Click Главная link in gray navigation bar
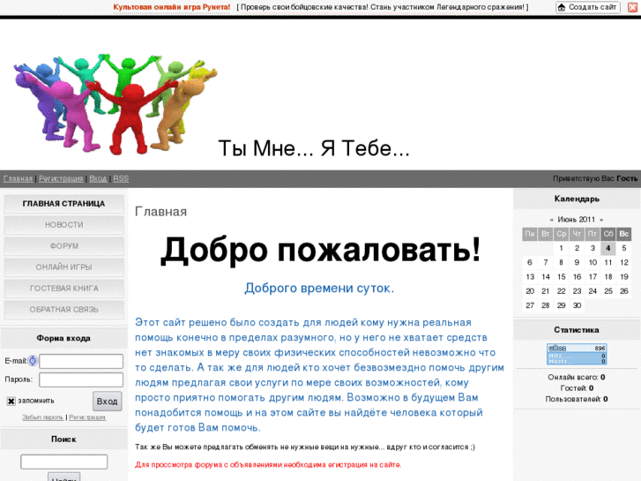This screenshot has height=481, width=641. pyautogui.click(x=18, y=179)
